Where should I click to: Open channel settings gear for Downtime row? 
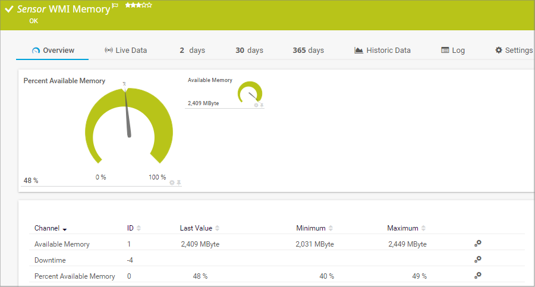pos(477,260)
